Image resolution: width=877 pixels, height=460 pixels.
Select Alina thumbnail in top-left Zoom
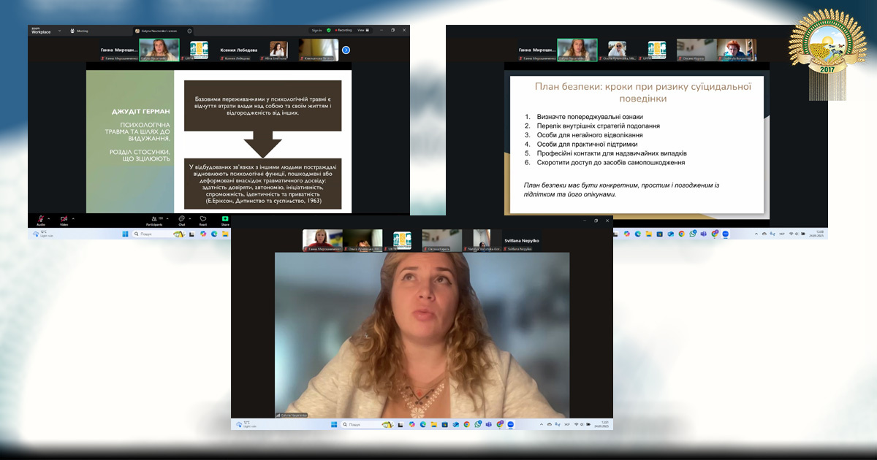click(x=278, y=50)
